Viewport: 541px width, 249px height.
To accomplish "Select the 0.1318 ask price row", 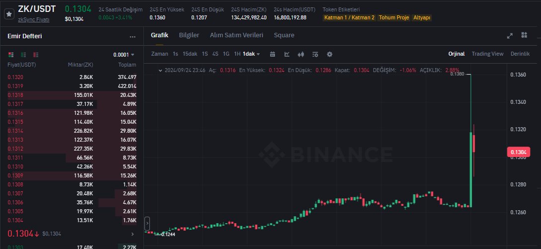I will 72,95.
